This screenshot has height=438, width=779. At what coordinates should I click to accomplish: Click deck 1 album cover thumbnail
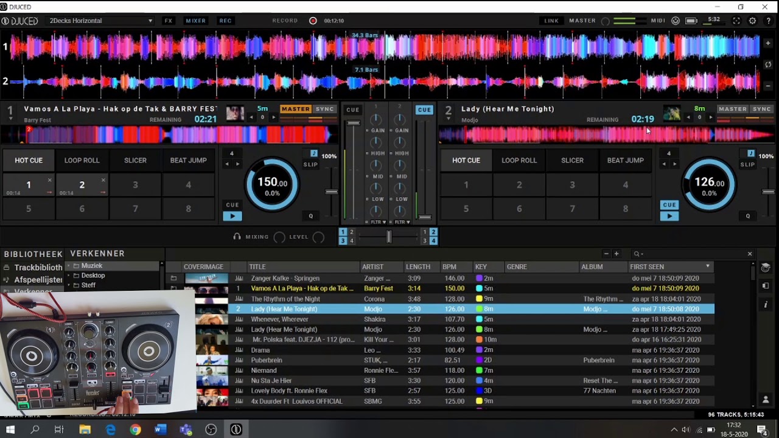235,113
